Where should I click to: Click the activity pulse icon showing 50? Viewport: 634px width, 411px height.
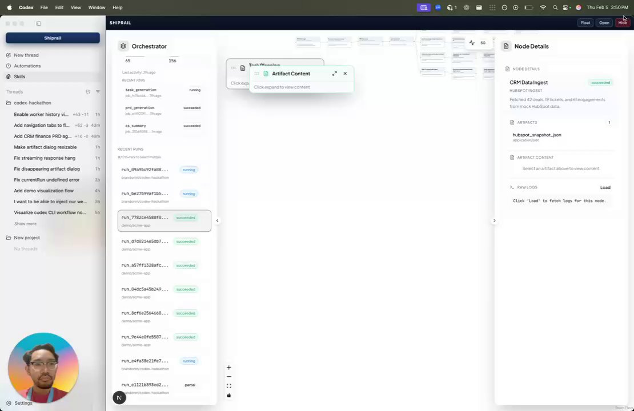pos(472,42)
